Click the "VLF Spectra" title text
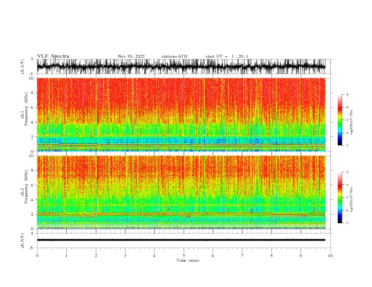Image resolution: width=372 pixels, height=287 pixels. point(53,56)
